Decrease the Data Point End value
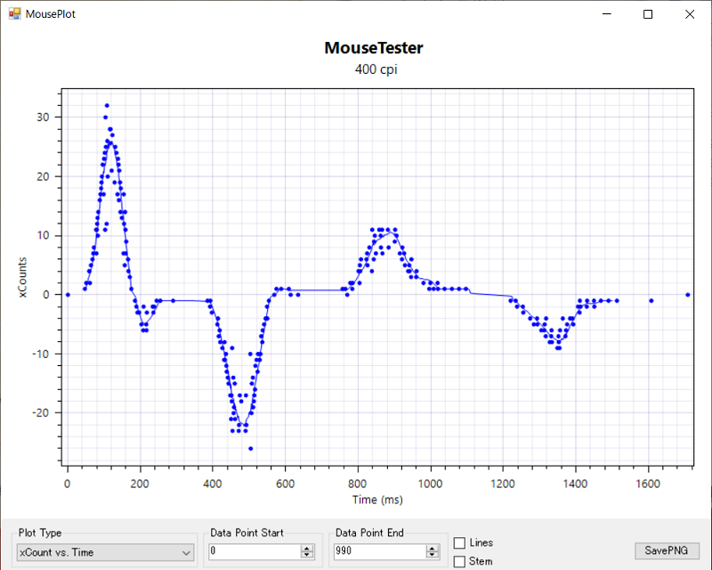The width and height of the screenshot is (712, 570). pyautogui.click(x=433, y=555)
